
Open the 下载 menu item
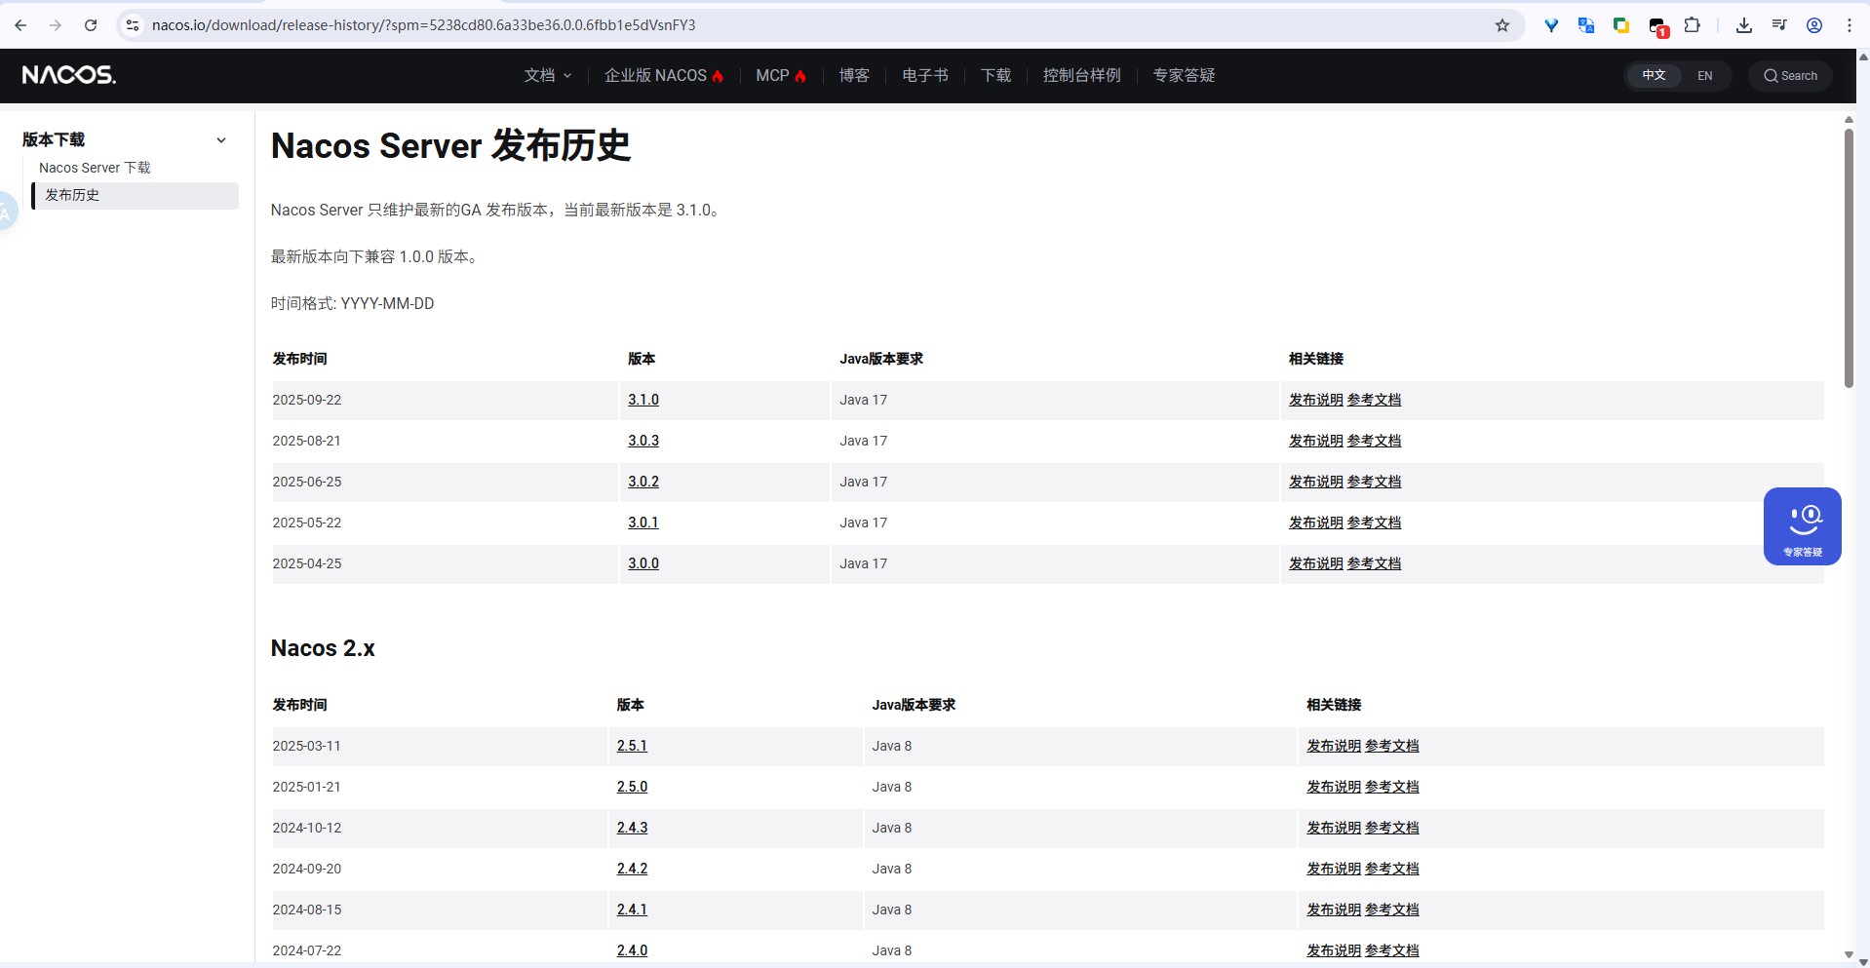(x=995, y=75)
